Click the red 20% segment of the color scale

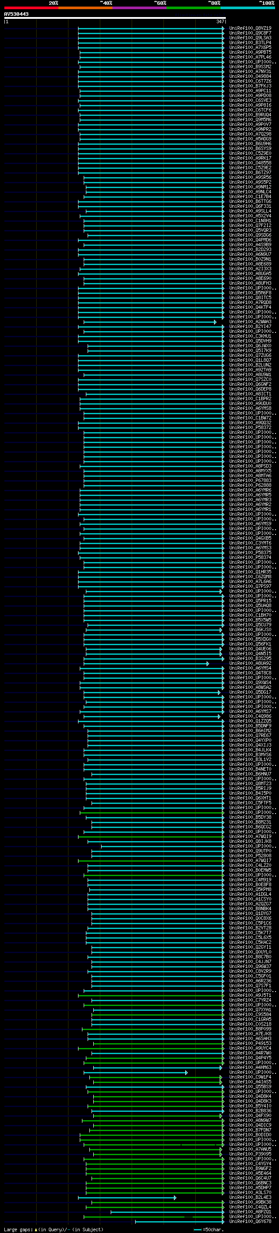coord(31,8)
